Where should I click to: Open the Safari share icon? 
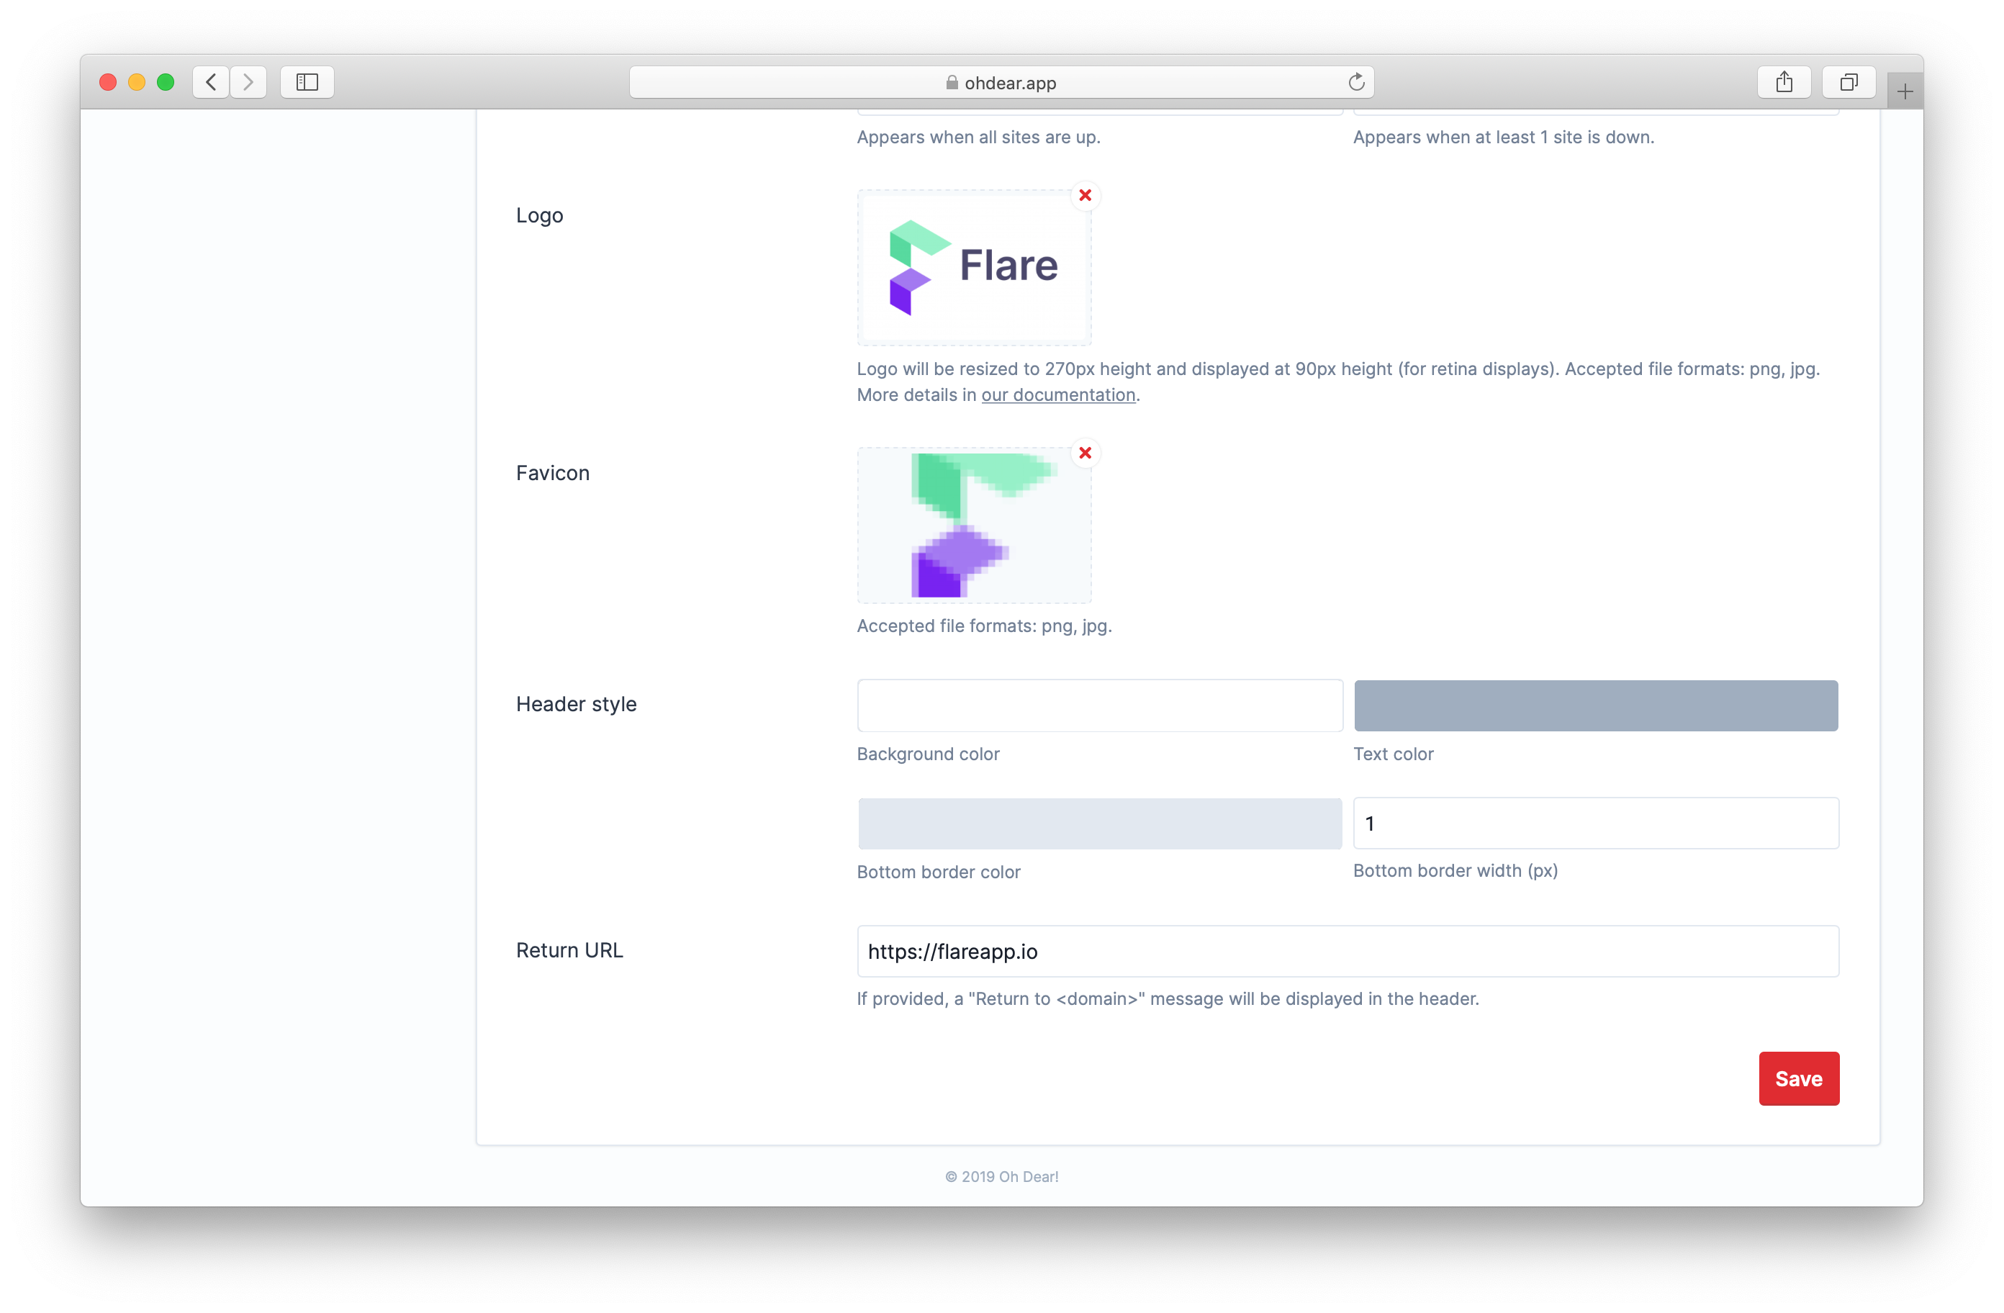1784,81
